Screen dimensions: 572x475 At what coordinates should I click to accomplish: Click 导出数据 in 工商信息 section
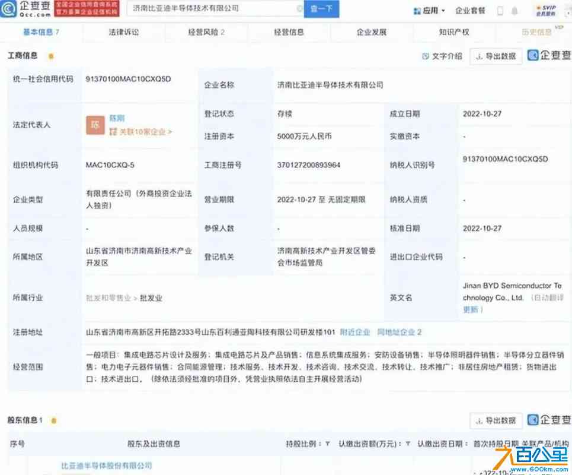496,56
